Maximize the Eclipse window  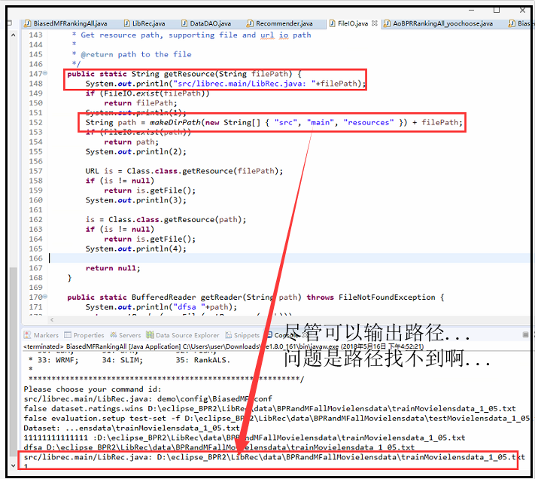click(497, 11)
